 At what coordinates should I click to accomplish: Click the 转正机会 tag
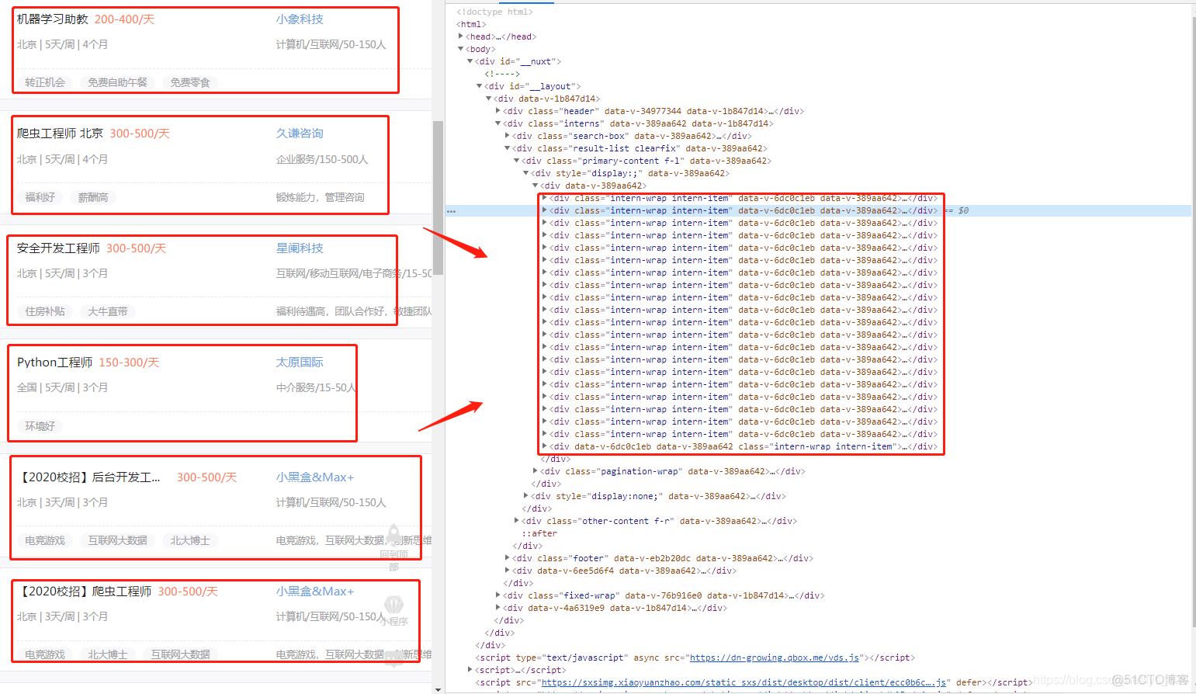[x=45, y=82]
